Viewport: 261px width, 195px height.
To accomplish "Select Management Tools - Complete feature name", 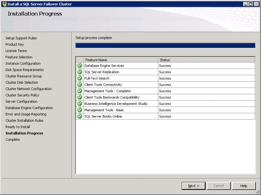I will pyautogui.click(x=107, y=91).
